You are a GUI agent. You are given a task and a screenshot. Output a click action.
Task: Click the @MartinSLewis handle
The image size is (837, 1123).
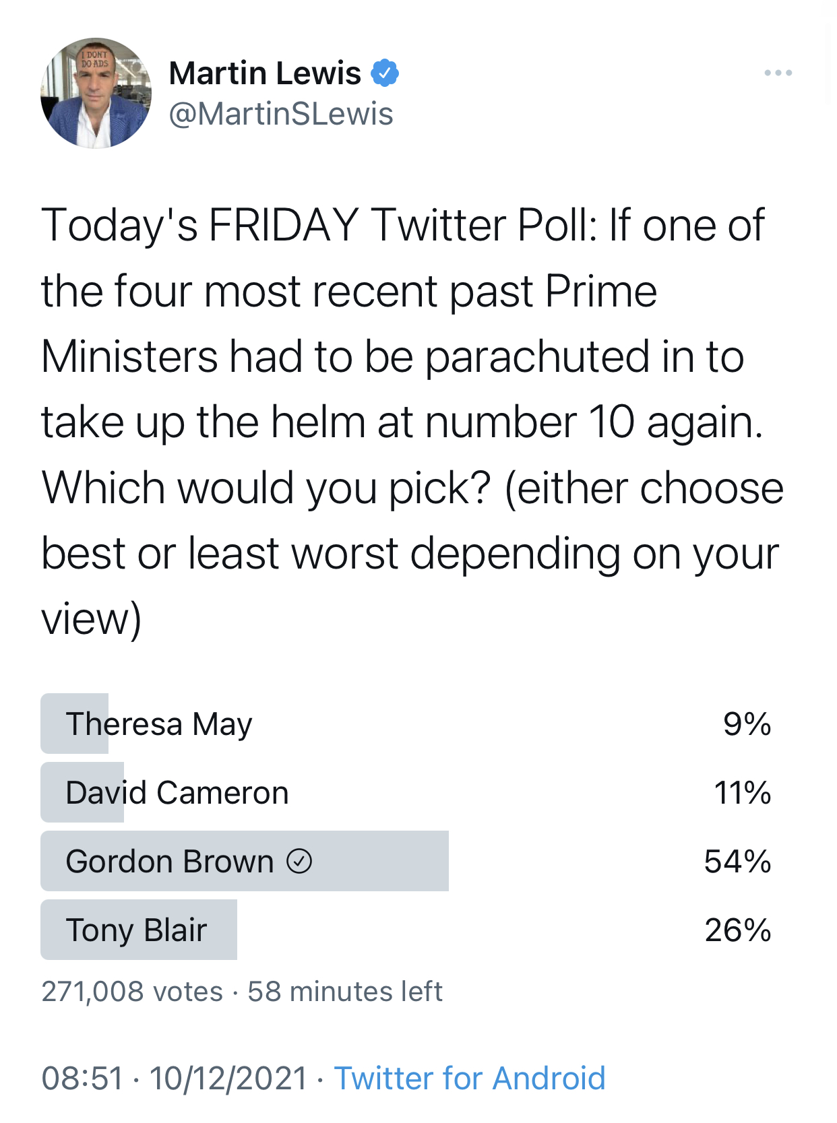coord(280,114)
